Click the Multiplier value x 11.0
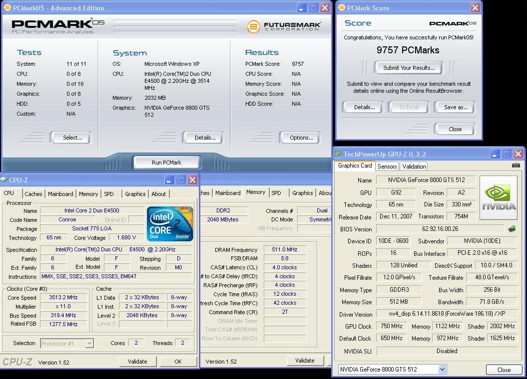Screen dimensions: 527x379 click(63, 307)
